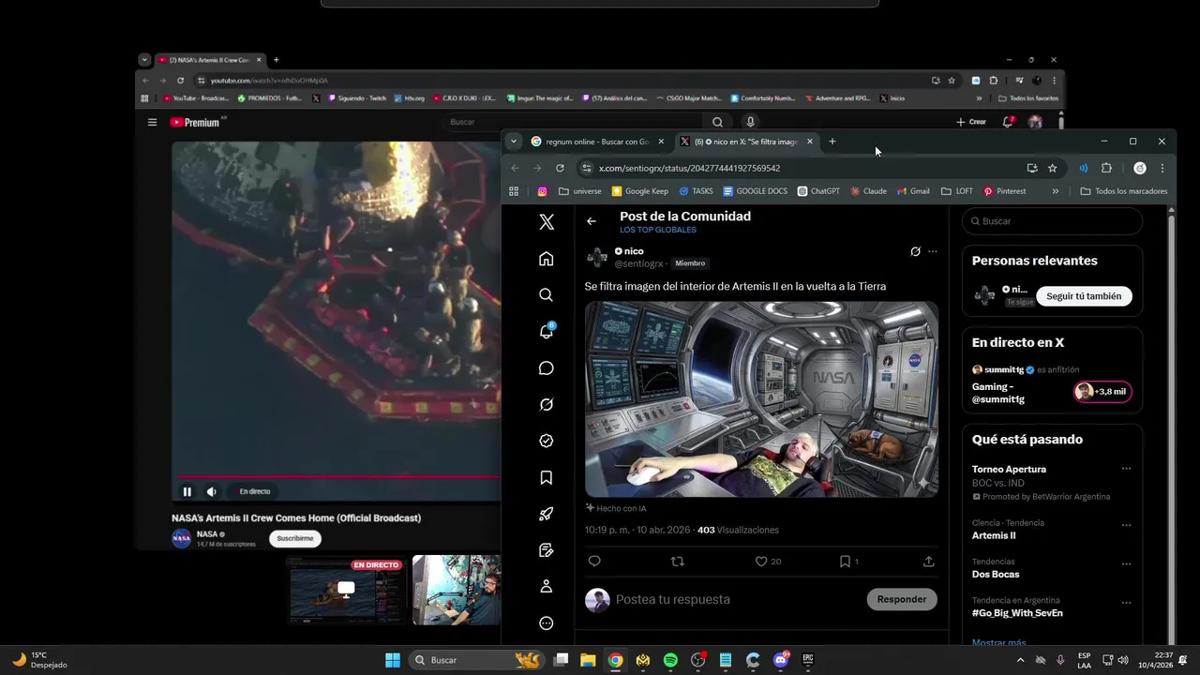Open the Claude bookmark
This screenshot has width=1200, height=675.
[x=868, y=191]
